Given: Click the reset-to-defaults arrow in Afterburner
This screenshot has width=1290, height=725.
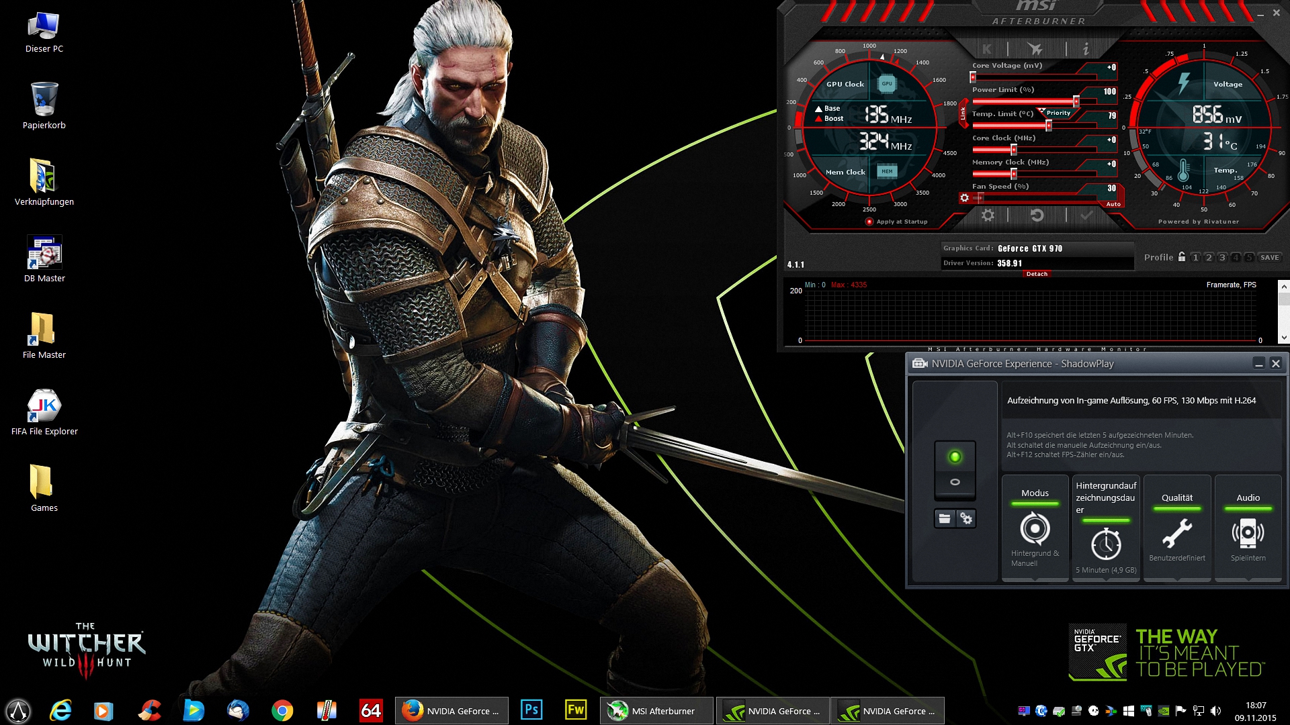Looking at the screenshot, I should coord(1037,215).
